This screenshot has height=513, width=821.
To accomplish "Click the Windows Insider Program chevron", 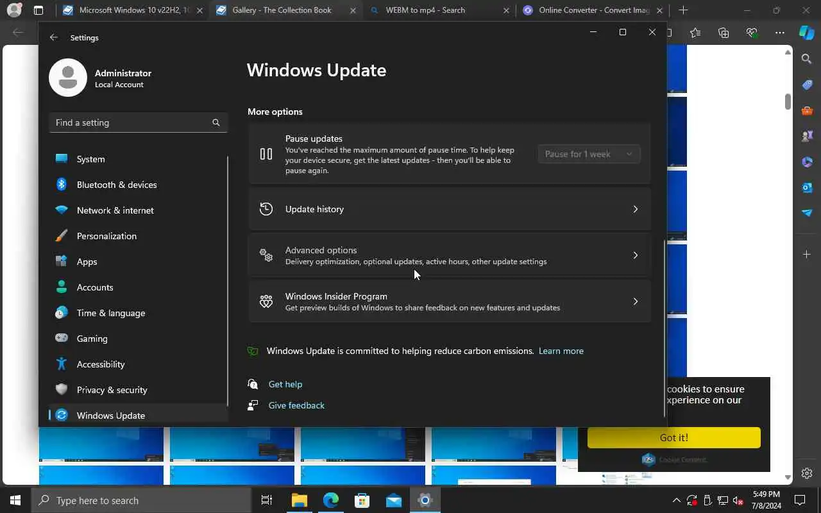I will point(636,301).
